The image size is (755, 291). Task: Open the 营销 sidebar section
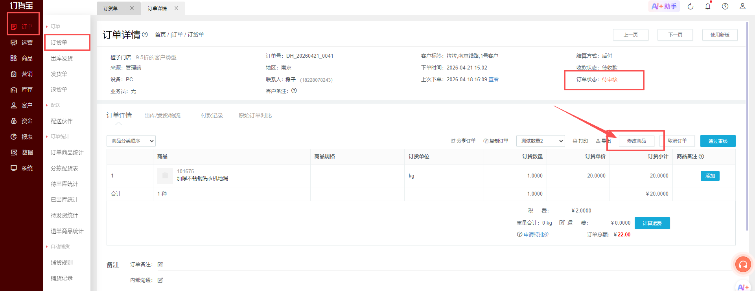[x=22, y=74]
